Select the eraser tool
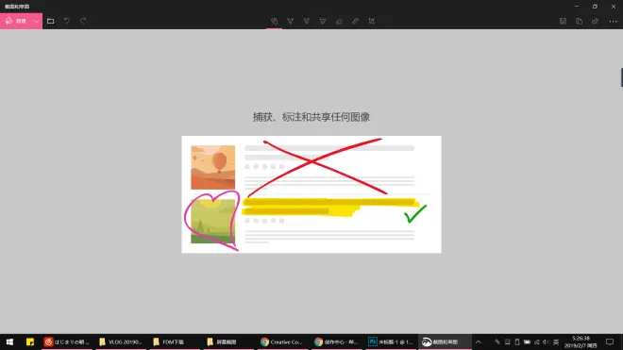 339,21
